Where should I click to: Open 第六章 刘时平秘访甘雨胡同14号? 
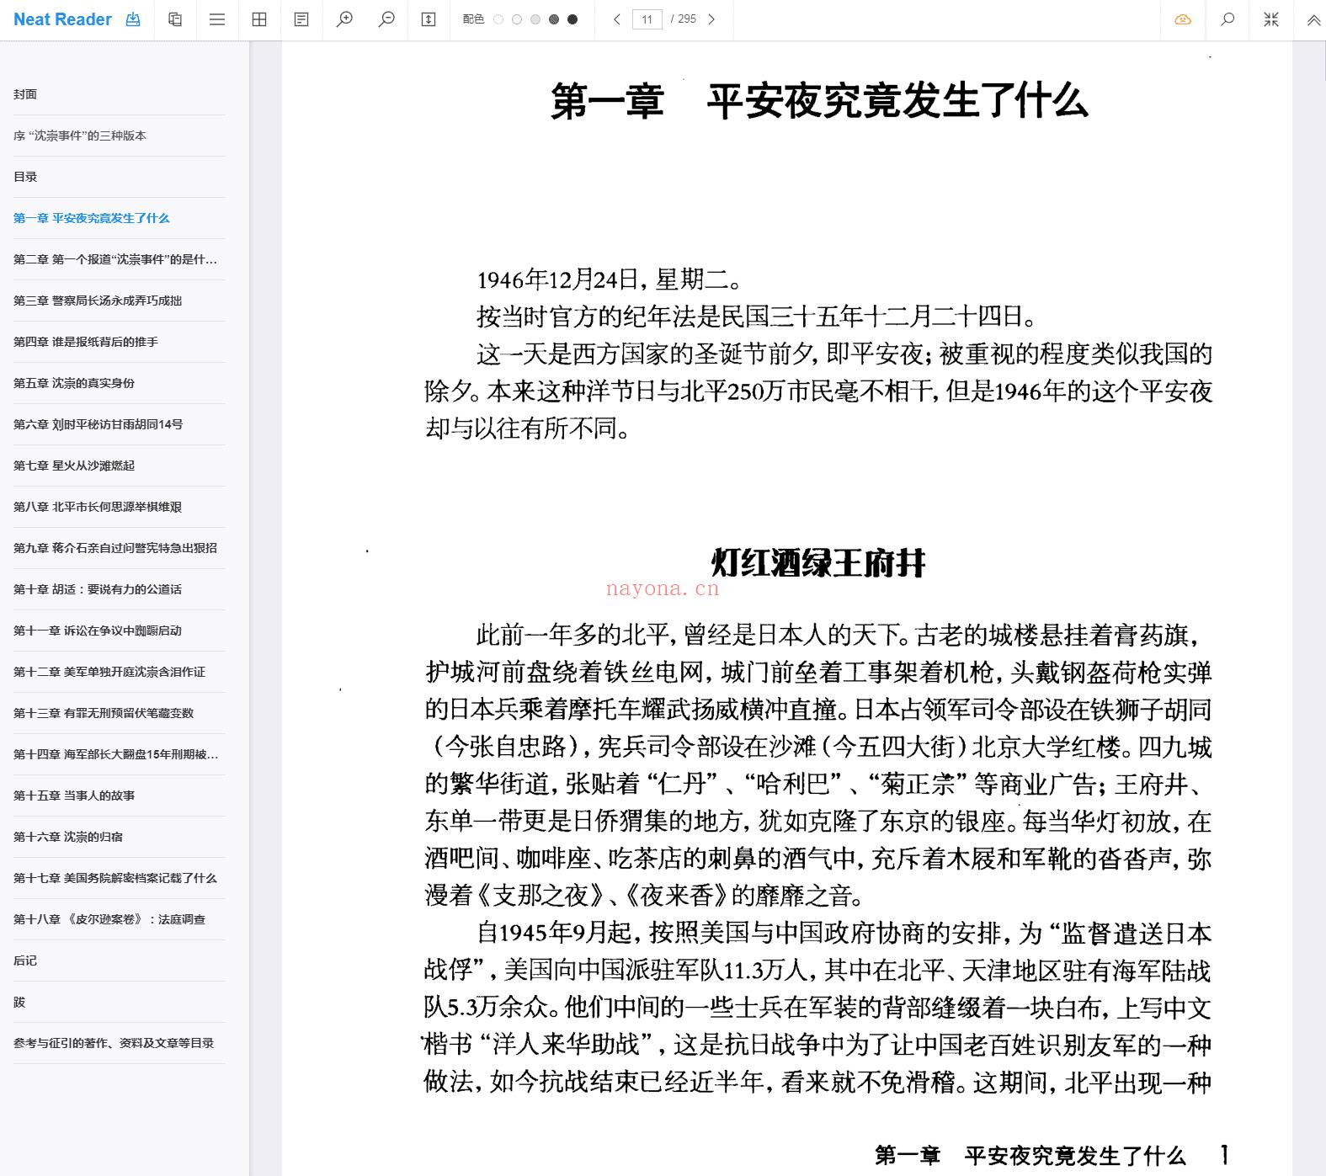pos(120,424)
